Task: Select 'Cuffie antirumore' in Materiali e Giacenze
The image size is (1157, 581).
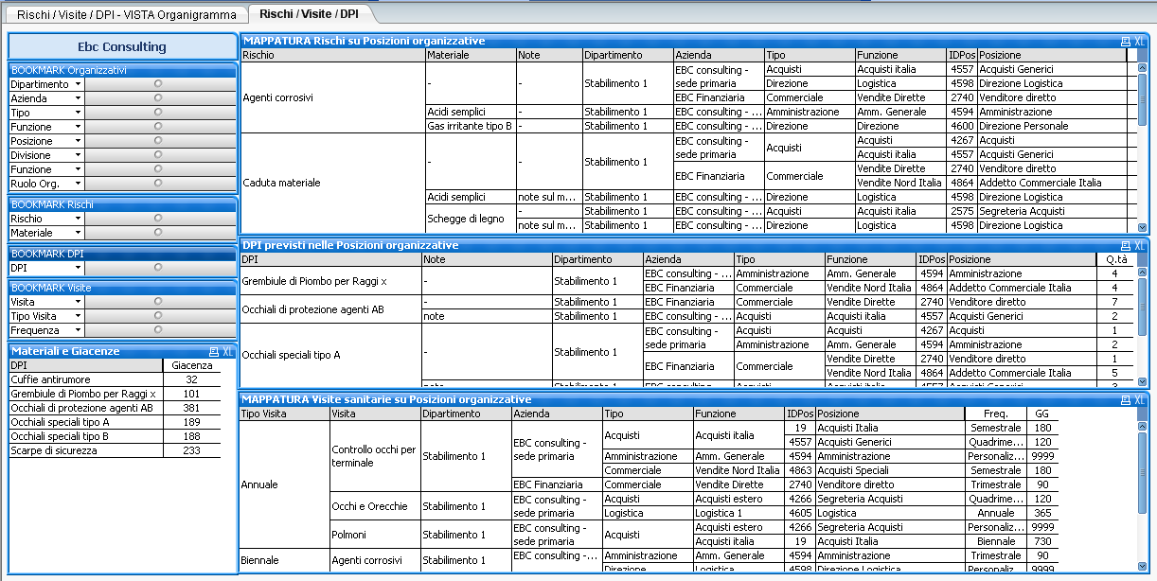Action: pyautogui.click(x=85, y=379)
